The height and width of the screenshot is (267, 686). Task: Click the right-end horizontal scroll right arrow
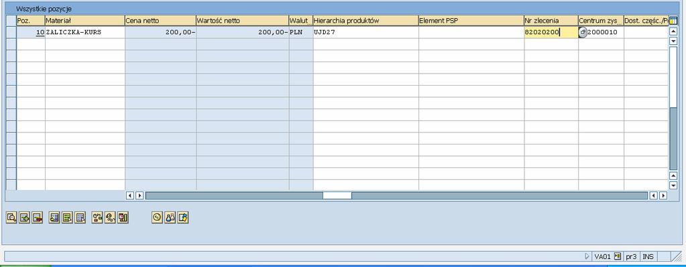663,195
